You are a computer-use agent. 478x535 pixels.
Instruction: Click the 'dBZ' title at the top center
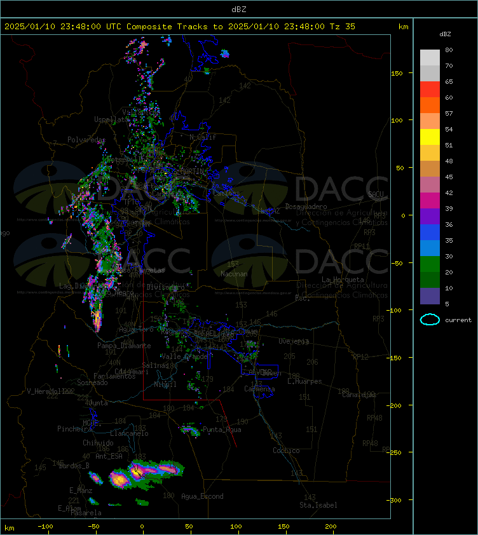click(x=238, y=9)
